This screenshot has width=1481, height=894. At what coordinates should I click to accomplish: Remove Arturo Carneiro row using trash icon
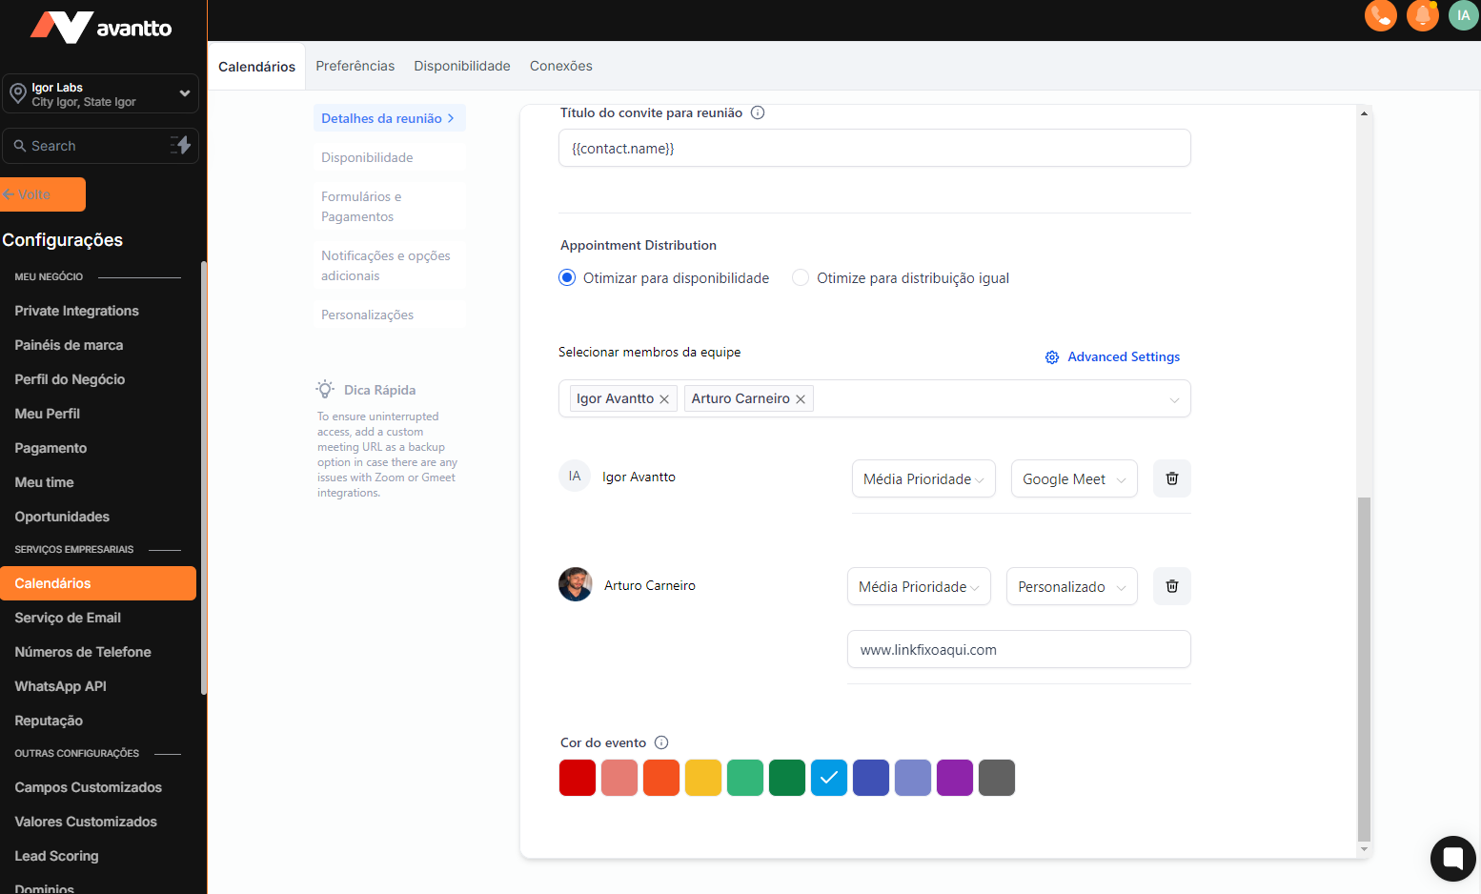click(1171, 586)
